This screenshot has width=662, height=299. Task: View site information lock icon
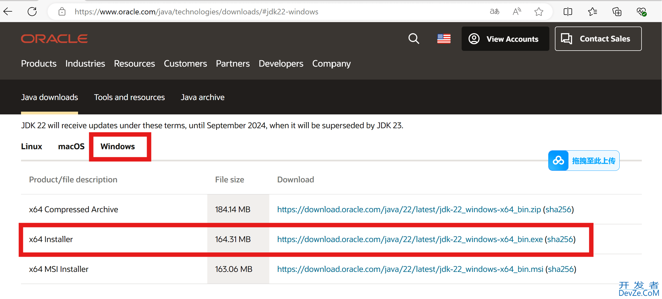tap(62, 12)
